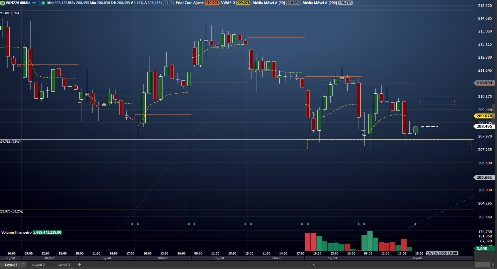Close the Layout 1 tab

point(23,265)
